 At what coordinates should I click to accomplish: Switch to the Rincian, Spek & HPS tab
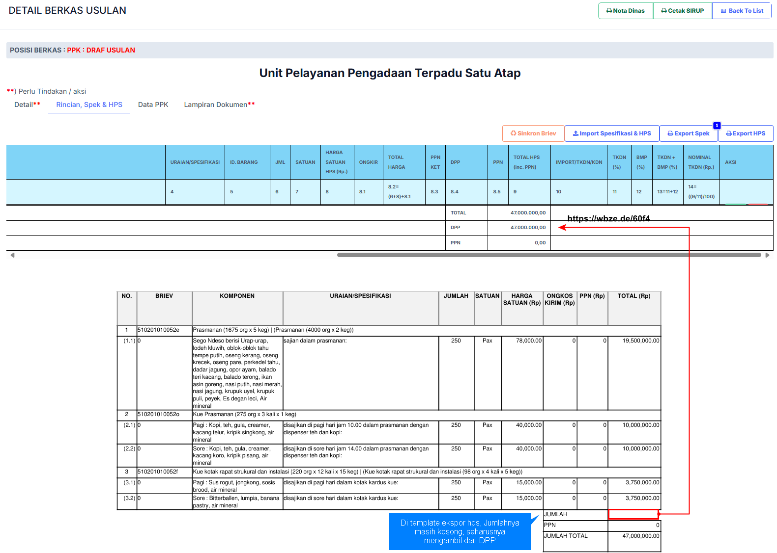[89, 105]
